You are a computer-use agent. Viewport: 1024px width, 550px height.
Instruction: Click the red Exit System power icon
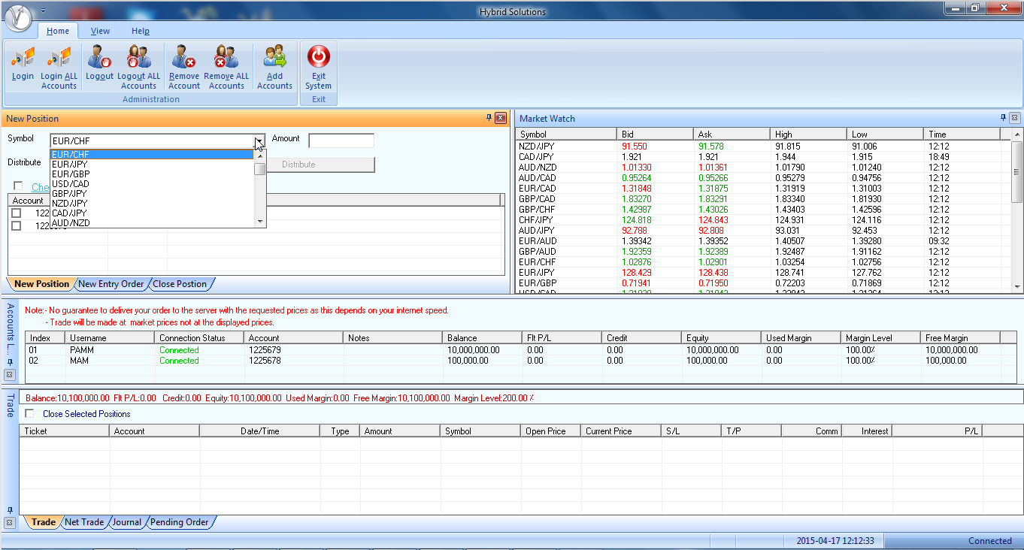(319, 57)
